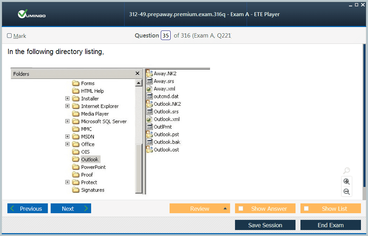Click the OutlPrnt file icon
The image size is (368, 236).
tap(150, 127)
